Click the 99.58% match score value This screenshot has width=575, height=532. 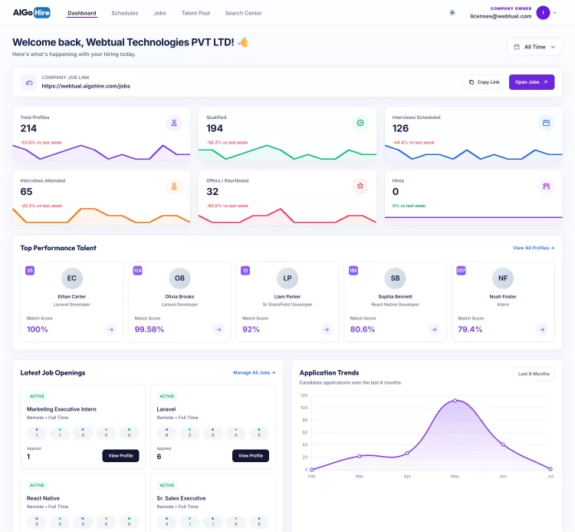(149, 329)
